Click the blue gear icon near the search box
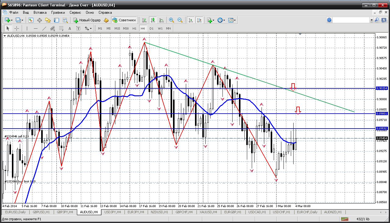390x223 pixels. (x=329, y=20)
